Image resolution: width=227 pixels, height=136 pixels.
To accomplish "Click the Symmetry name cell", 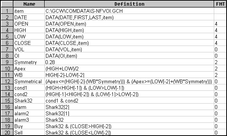I will pyautogui.click(x=29, y=62).
